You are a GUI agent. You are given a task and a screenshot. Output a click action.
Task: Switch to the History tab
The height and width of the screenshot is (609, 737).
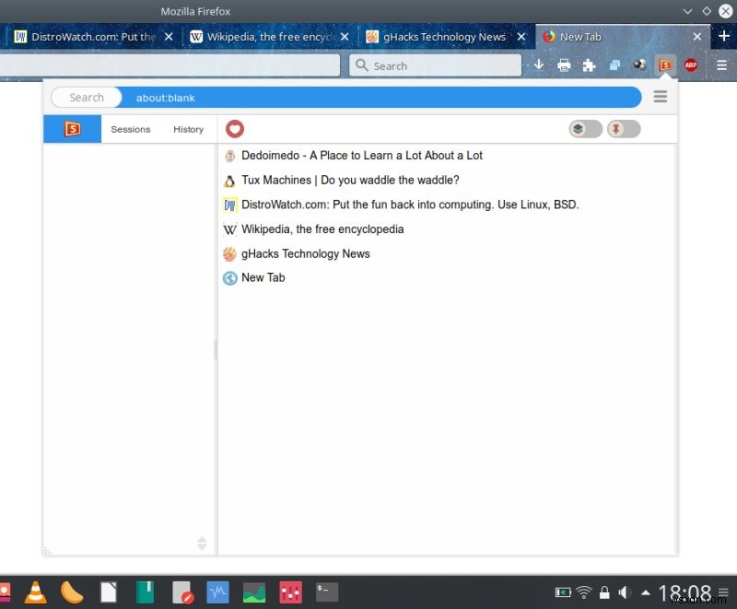(188, 129)
